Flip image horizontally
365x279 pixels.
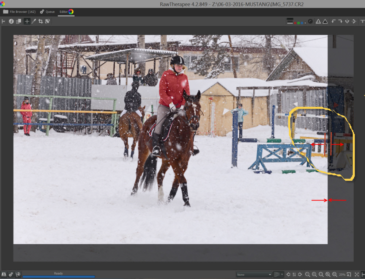pyautogui.click(x=347, y=22)
